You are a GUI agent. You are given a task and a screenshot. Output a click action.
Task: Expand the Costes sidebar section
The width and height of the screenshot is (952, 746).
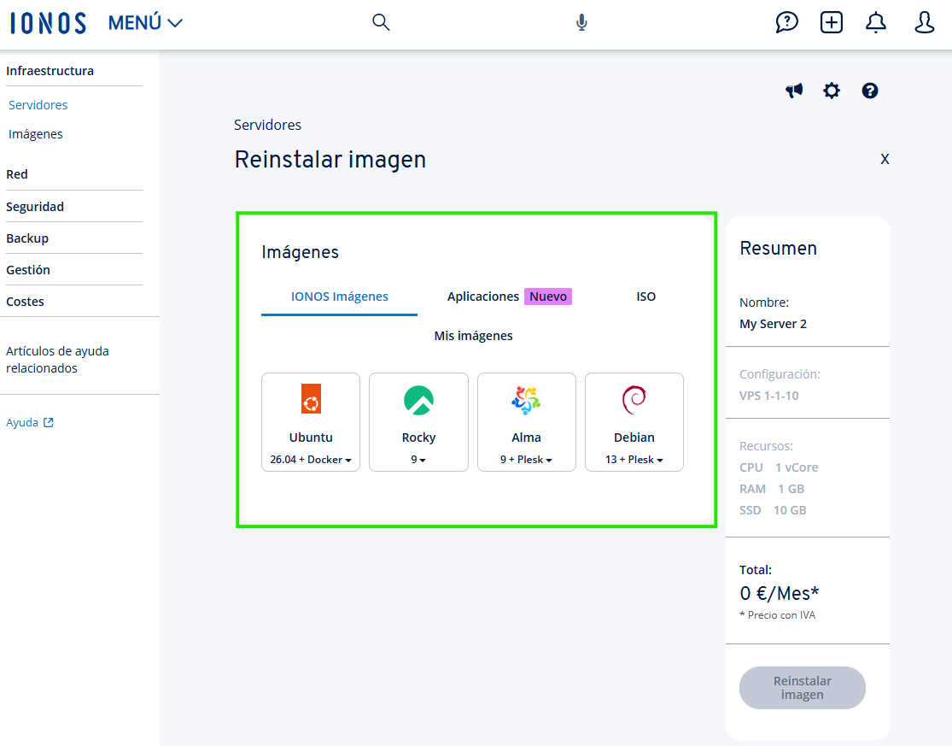(x=25, y=302)
